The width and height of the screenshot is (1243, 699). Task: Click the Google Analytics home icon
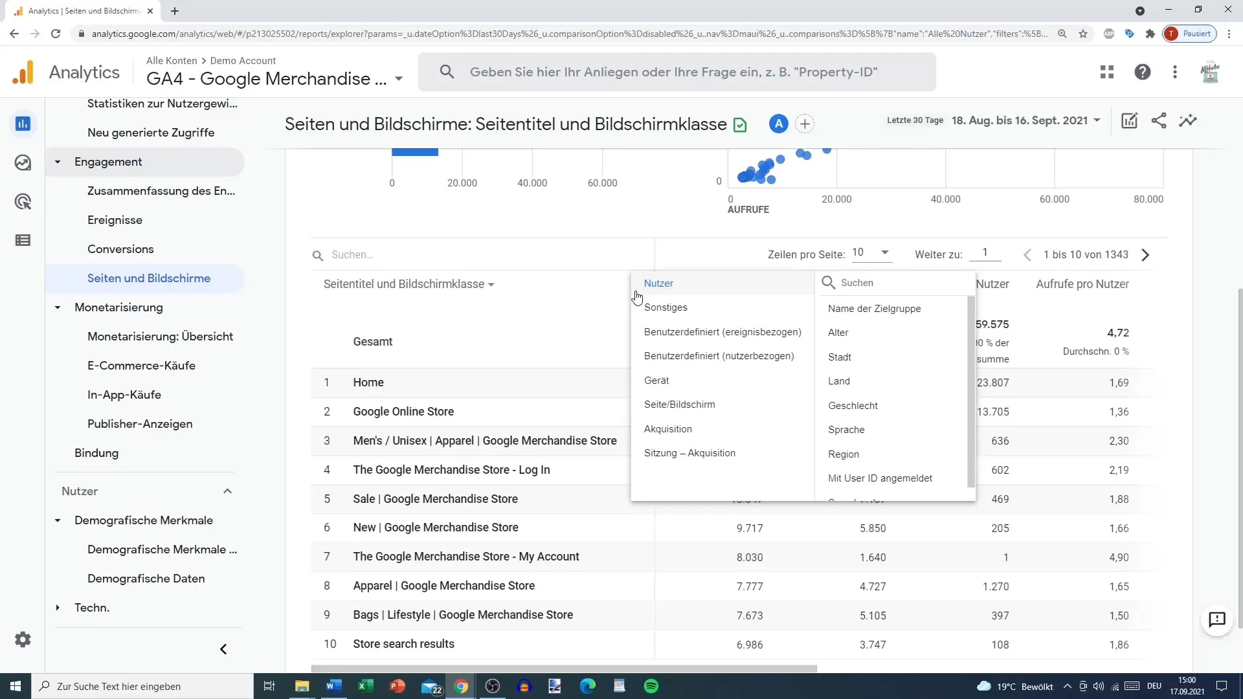tap(23, 72)
